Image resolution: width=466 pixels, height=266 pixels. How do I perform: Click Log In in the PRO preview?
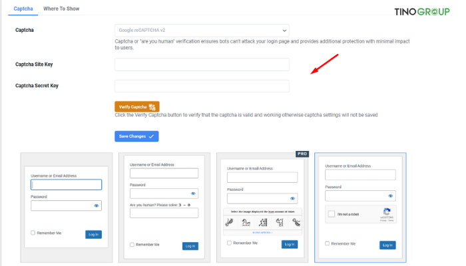pos(290,244)
